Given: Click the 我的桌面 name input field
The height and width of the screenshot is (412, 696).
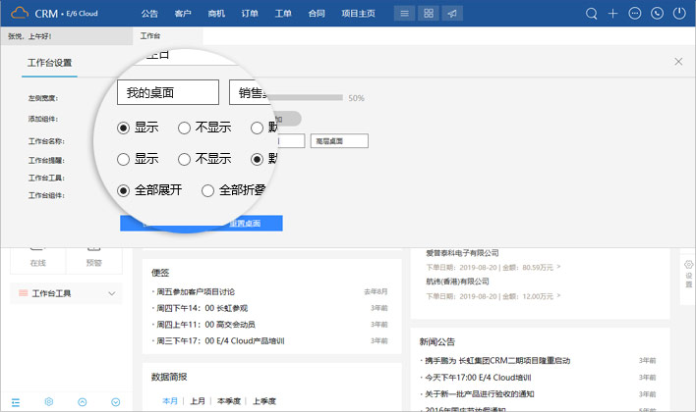Looking at the screenshot, I should (x=167, y=92).
